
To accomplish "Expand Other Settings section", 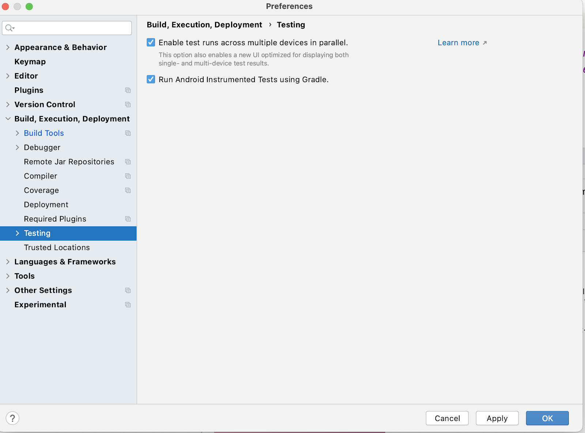I will pyautogui.click(x=8, y=290).
